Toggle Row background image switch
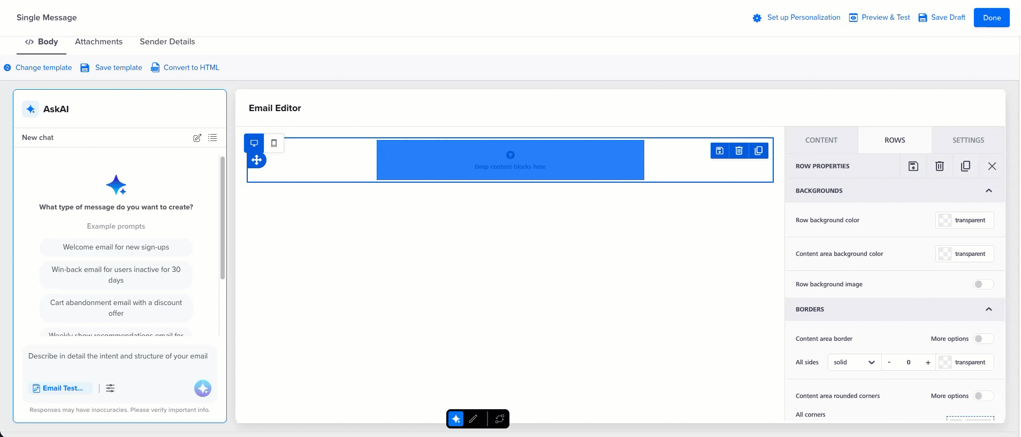 983,284
